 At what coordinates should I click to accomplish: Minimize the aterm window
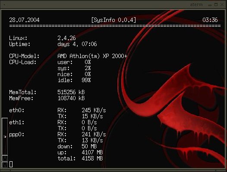coord(210,5)
